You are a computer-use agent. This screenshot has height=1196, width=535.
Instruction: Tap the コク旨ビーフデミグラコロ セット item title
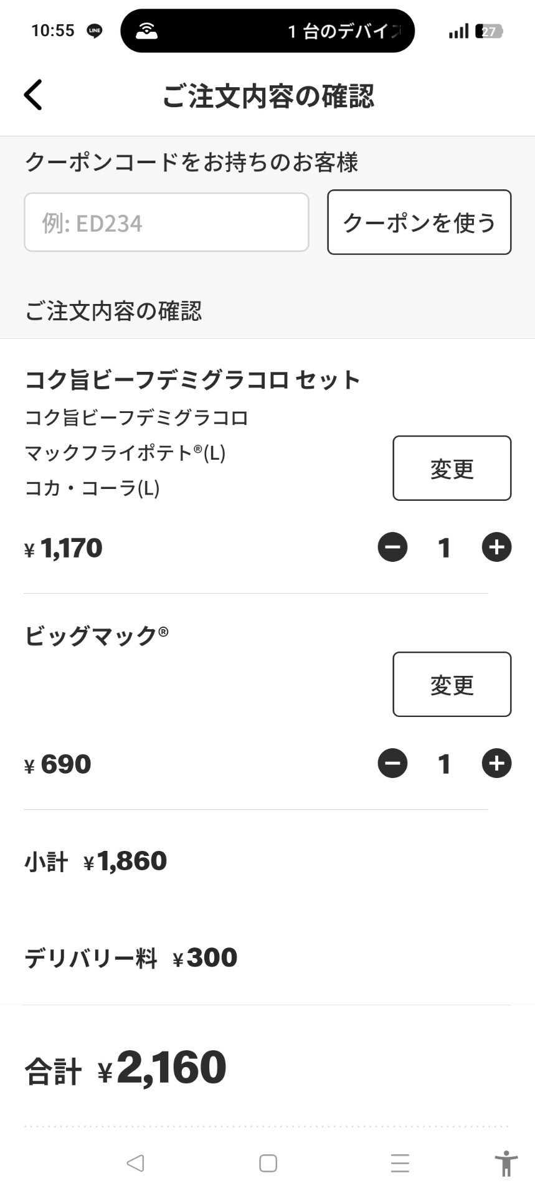pyautogui.click(x=192, y=380)
